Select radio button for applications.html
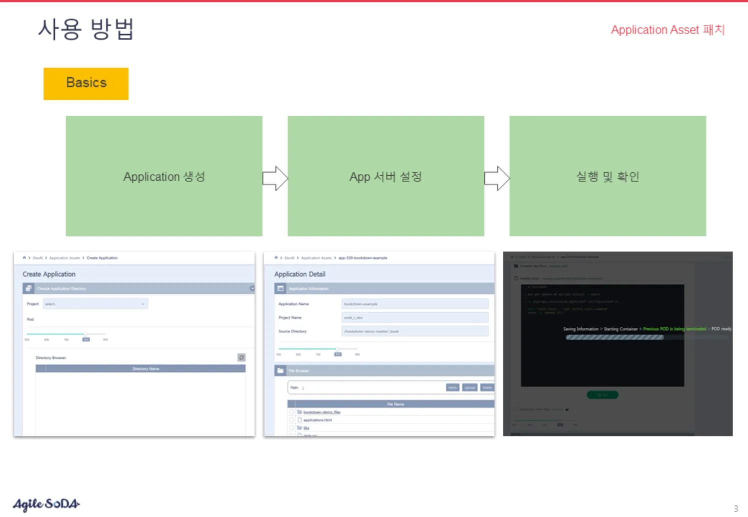Screen dimensions: 748x517 (x=291, y=420)
